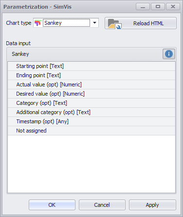Screen dimensions: 183x217
Task: Select Actual value (opt) [Numeric] row
Action: [x=91, y=84]
